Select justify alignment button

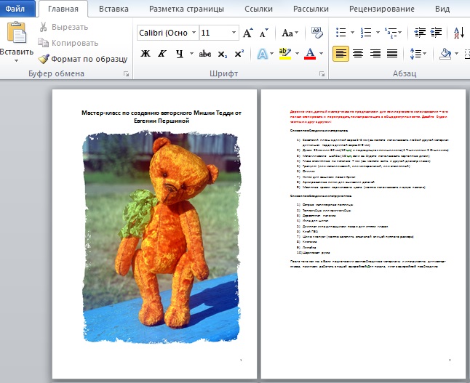[392, 54]
